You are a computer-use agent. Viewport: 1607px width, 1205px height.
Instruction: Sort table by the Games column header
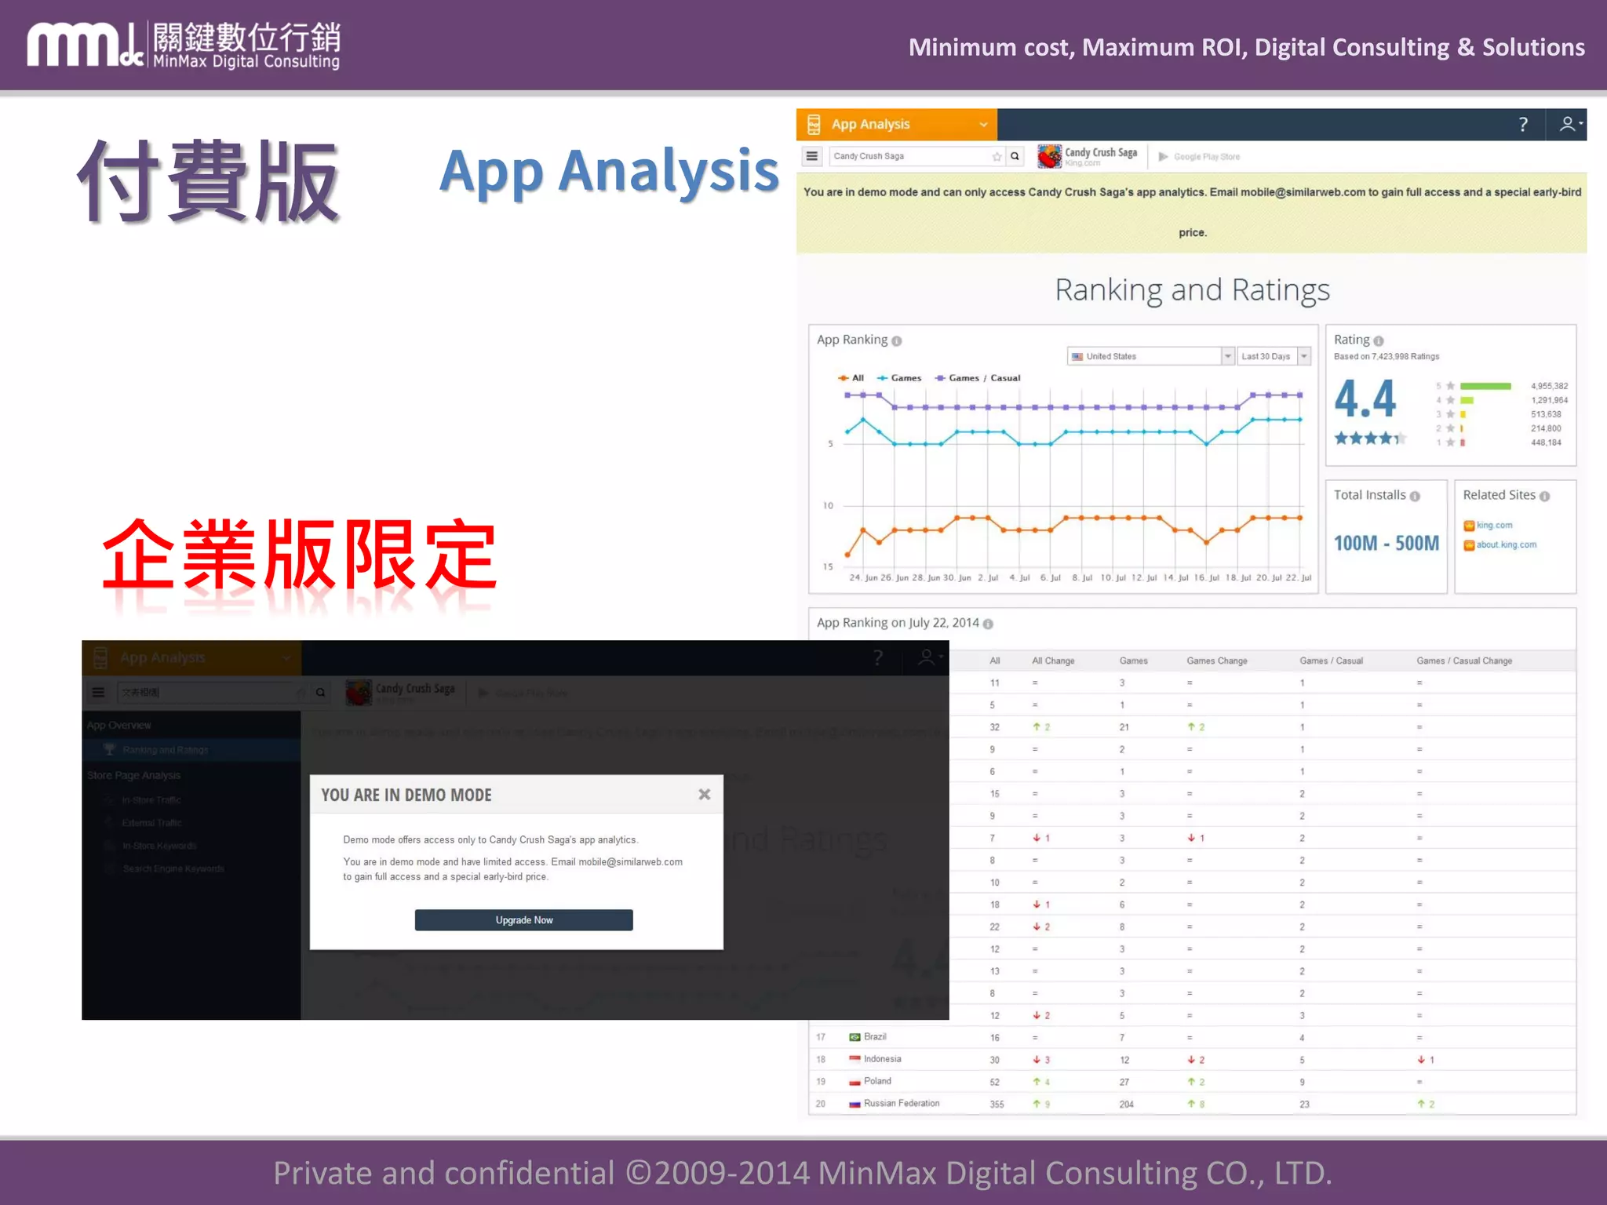click(1133, 661)
